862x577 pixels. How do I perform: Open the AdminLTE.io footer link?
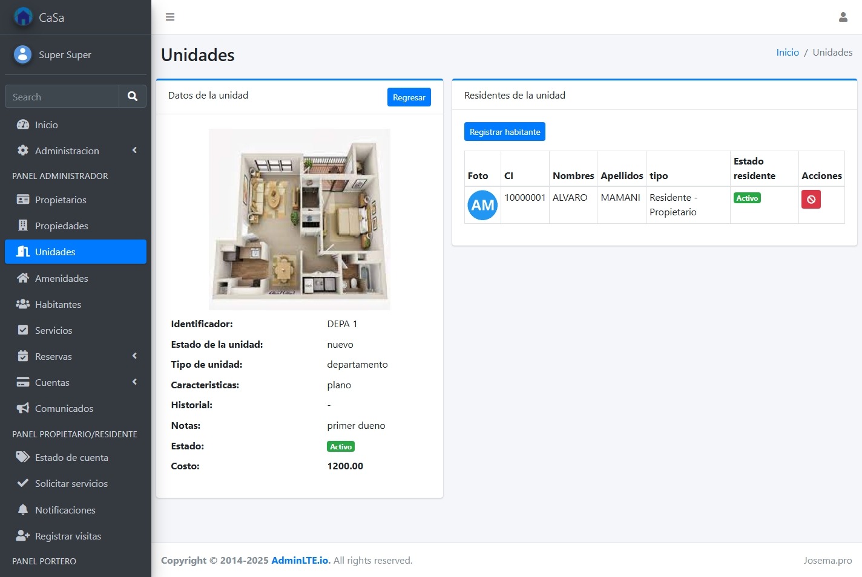[x=300, y=561]
